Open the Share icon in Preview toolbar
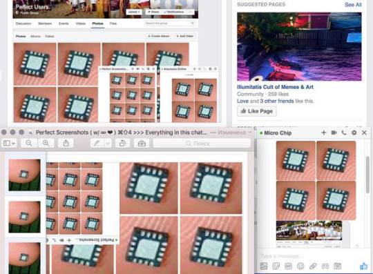The height and width of the screenshot is (274, 373). [66, 144]
